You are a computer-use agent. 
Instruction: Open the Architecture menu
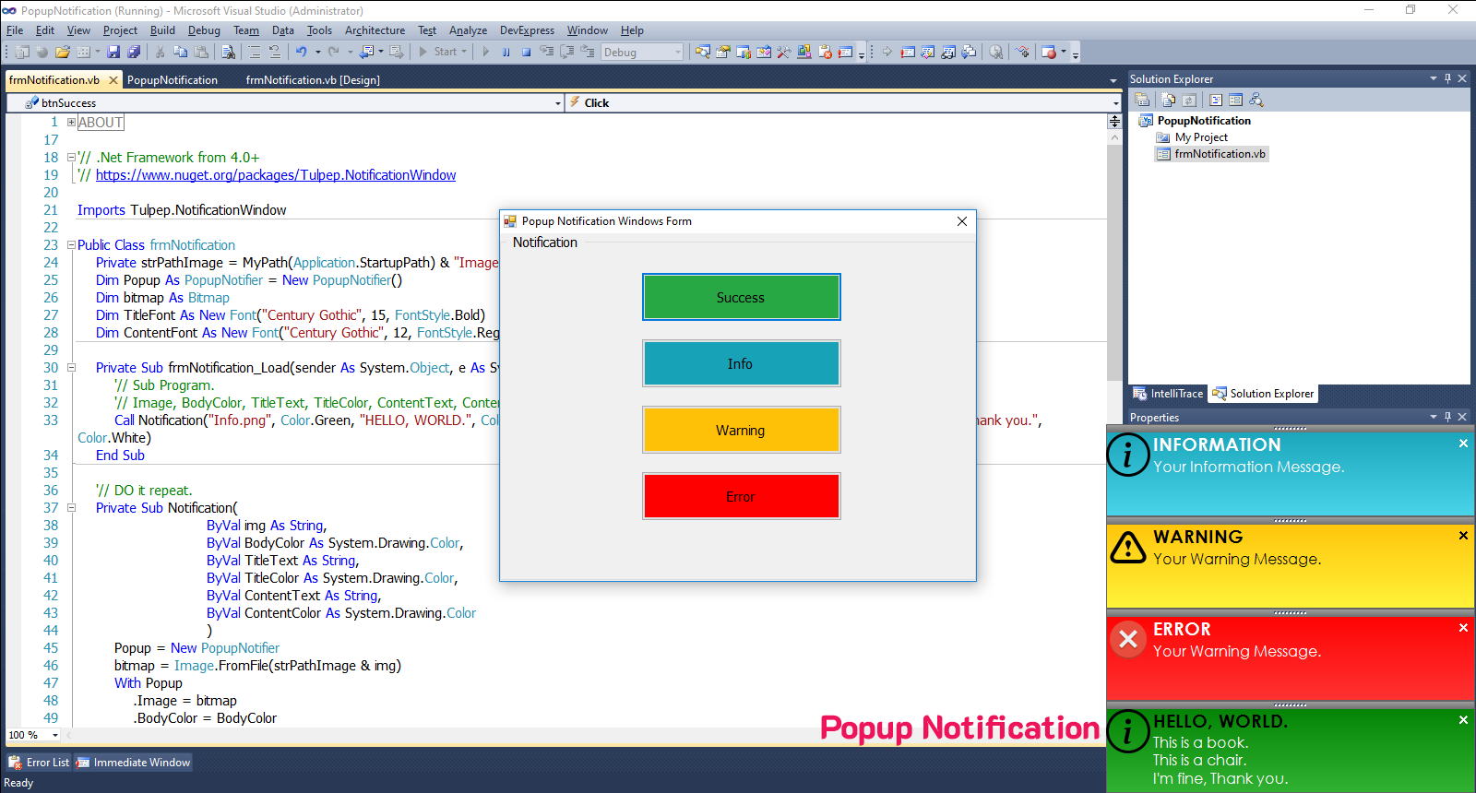tap(375, 30)
